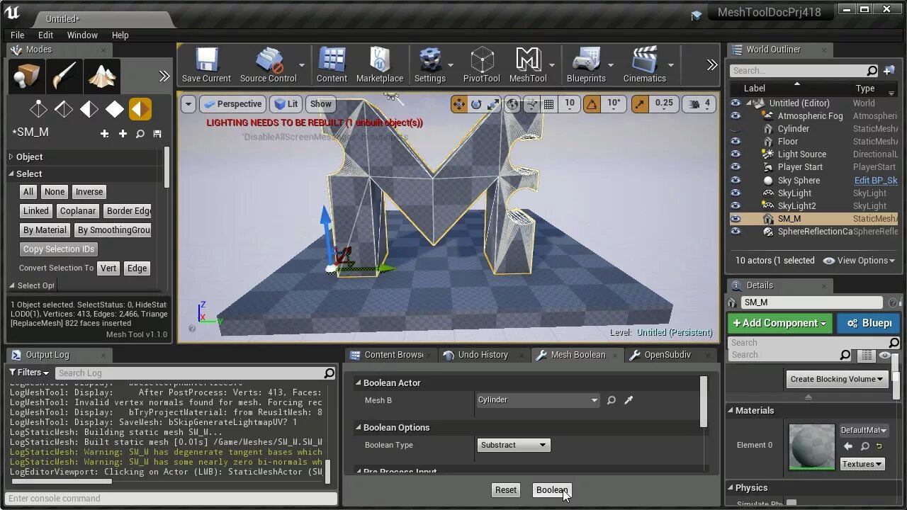The width and height of the screenshot is (907, 510).
Task: Toggle visibility eye for Sky Sphere
Action: pyautogui.click(x=736, y=181)
